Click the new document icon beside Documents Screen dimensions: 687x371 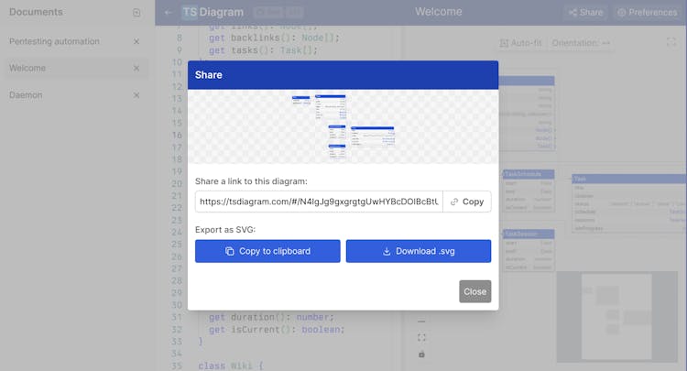[x=136, y=13]
